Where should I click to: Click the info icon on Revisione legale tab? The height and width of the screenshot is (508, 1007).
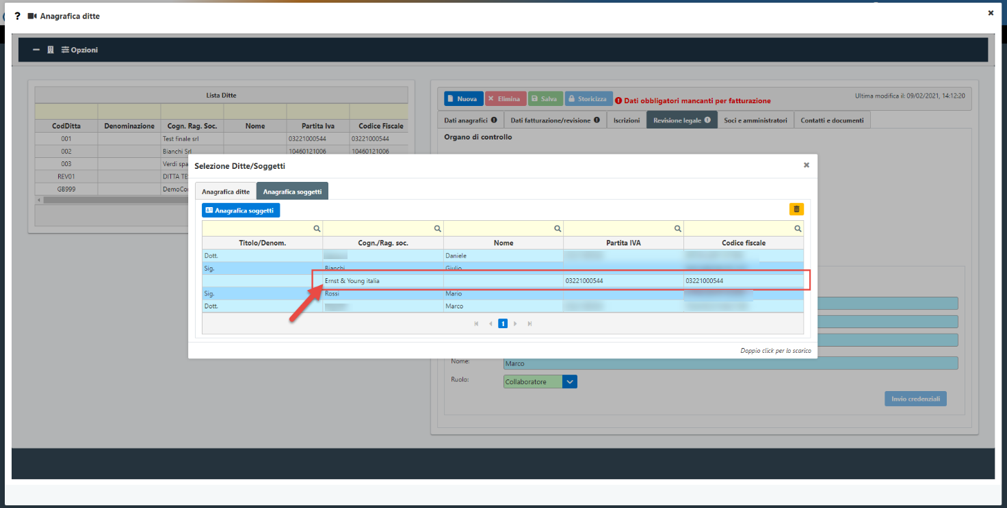(x=707, y=120)
